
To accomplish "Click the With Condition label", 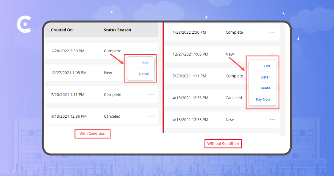I will (x=92, y=134).
